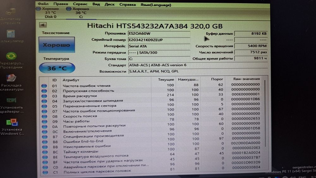
Task: Click the Число включений 7512 value
Action: (x=251, y=52)
